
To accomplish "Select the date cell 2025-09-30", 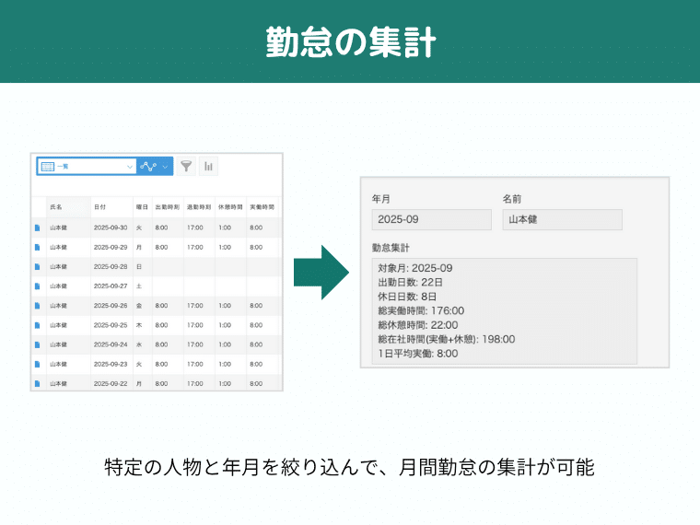I will [x=111, y=227].
